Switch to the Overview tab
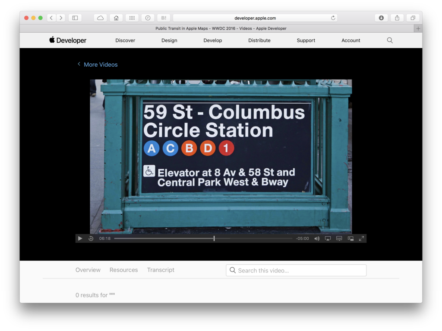Screen dimensions: 442x331 click(88, 270)
